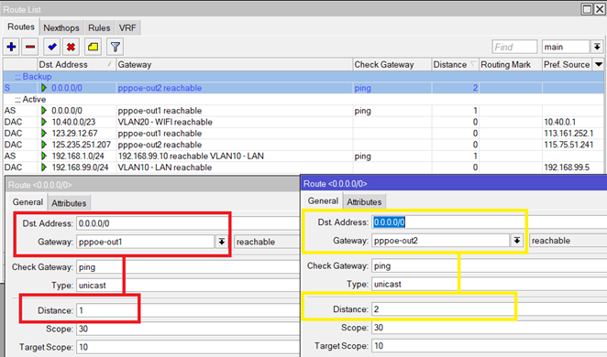Edit Gateway field showing pppoe-out1

click(145, 242)
